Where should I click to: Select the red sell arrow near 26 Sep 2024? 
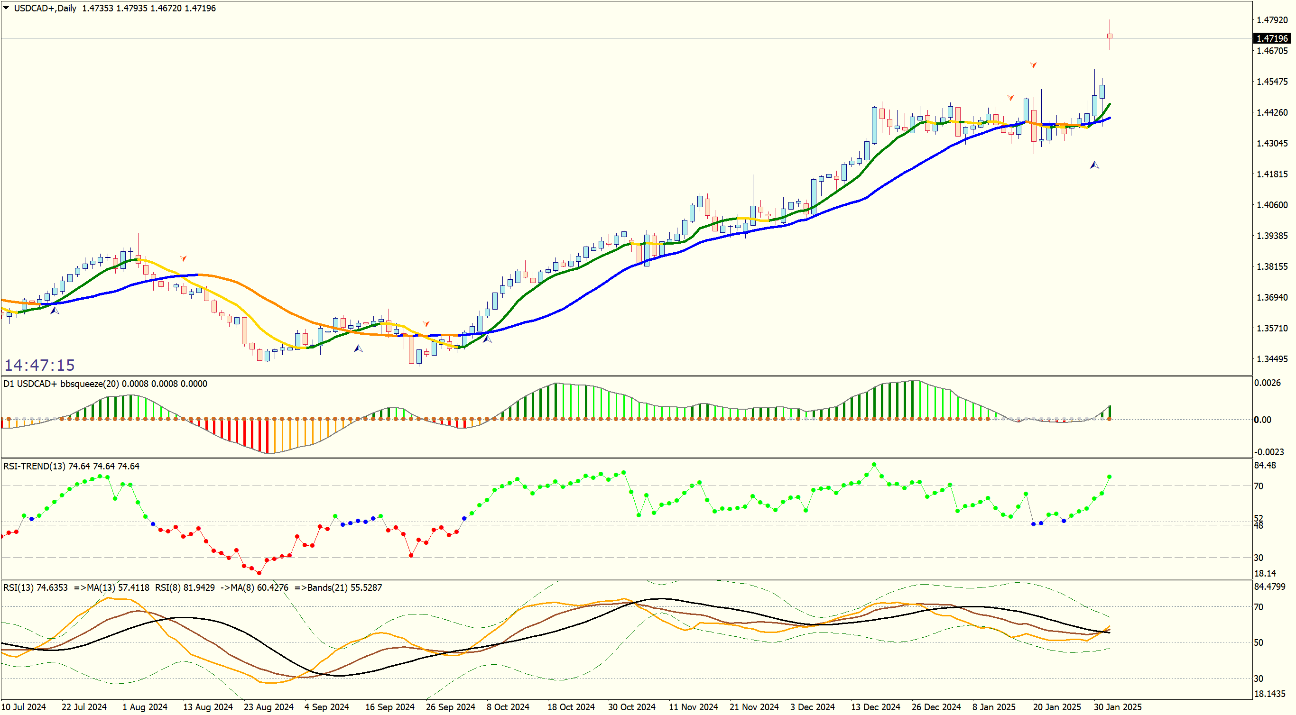pos(426,324)
